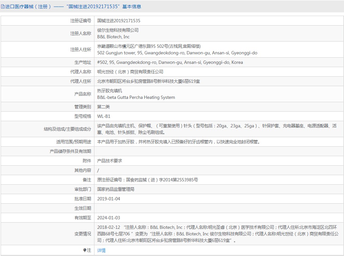Screen dimensions: 344x256
Task: Select the 备注 row label
Action: point(87,179)
